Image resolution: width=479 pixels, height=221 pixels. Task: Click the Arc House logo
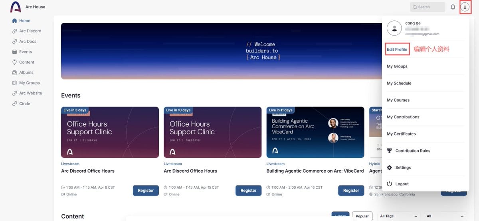click(x=16, y=7)
